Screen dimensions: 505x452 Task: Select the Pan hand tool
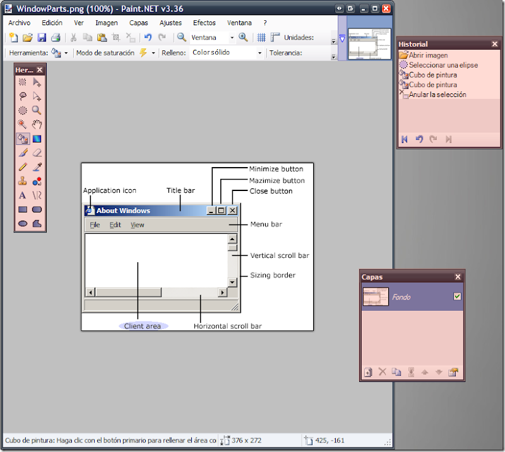[37, 125]
